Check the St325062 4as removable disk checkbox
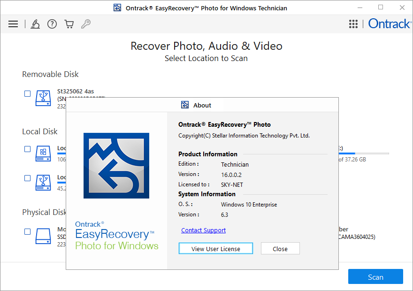The image size is (413, 291). click(27, 93)
